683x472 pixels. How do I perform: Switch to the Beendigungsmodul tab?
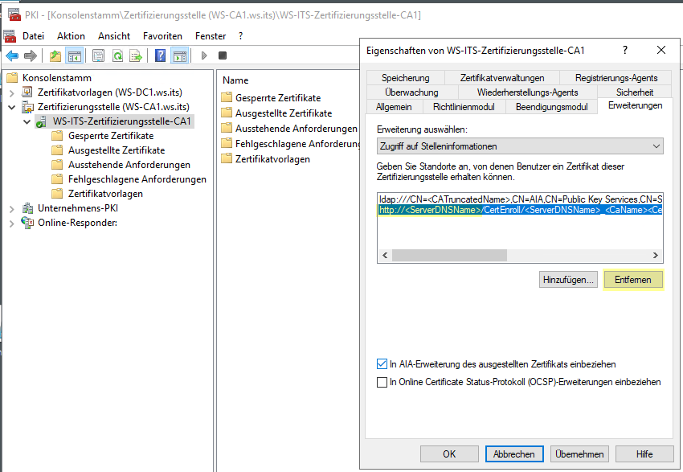(x=551, y=107)
